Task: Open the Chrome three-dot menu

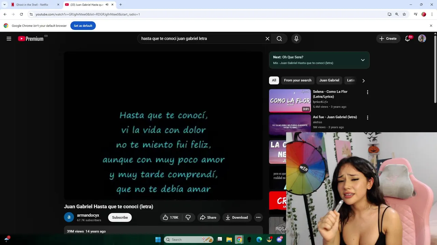Action: tap(432, 14)
